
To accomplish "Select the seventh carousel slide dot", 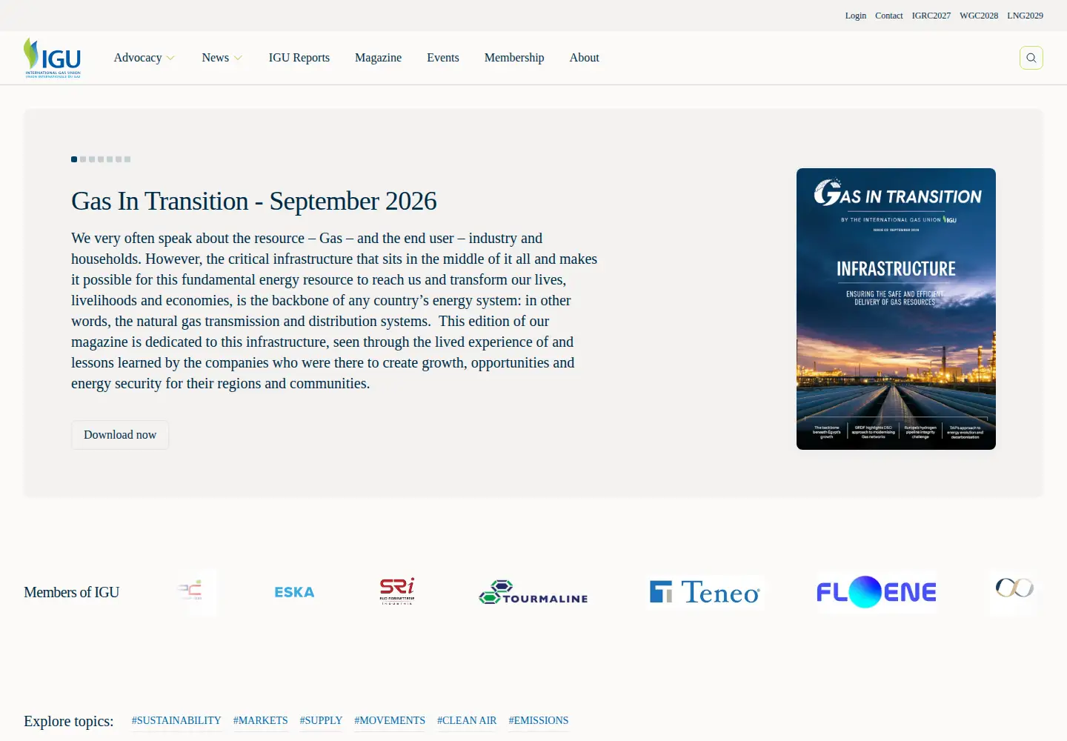I will click(x=127, y=159).
